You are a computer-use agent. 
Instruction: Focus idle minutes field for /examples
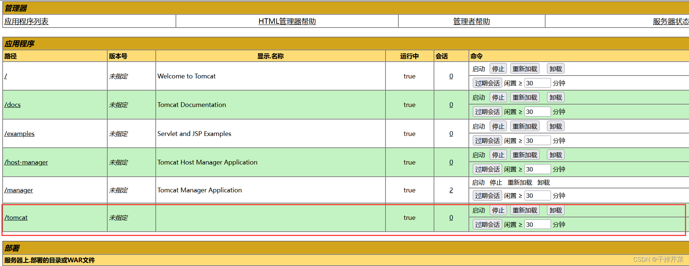(537, 141)
